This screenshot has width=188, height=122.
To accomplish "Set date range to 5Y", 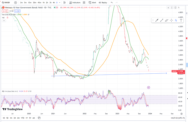I will [30, 118].
